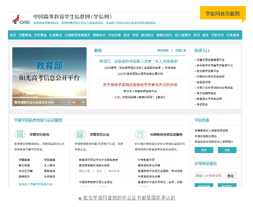Open 查询本人学籍学历信息方法 under the red headline
Screen dimensions: 253x207
(140, 91)
